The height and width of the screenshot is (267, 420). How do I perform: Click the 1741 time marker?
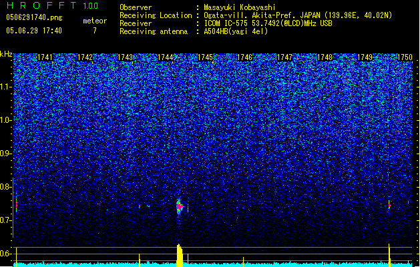tap(45, 57)
